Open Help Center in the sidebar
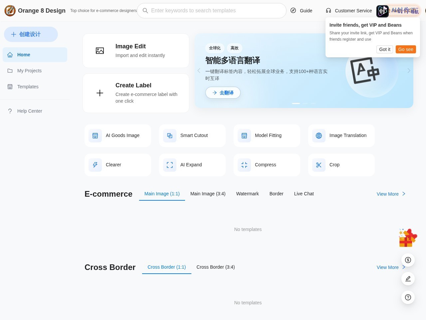Image resolution: width=426 pixels, height=320 pixels. tap(35, 111)
